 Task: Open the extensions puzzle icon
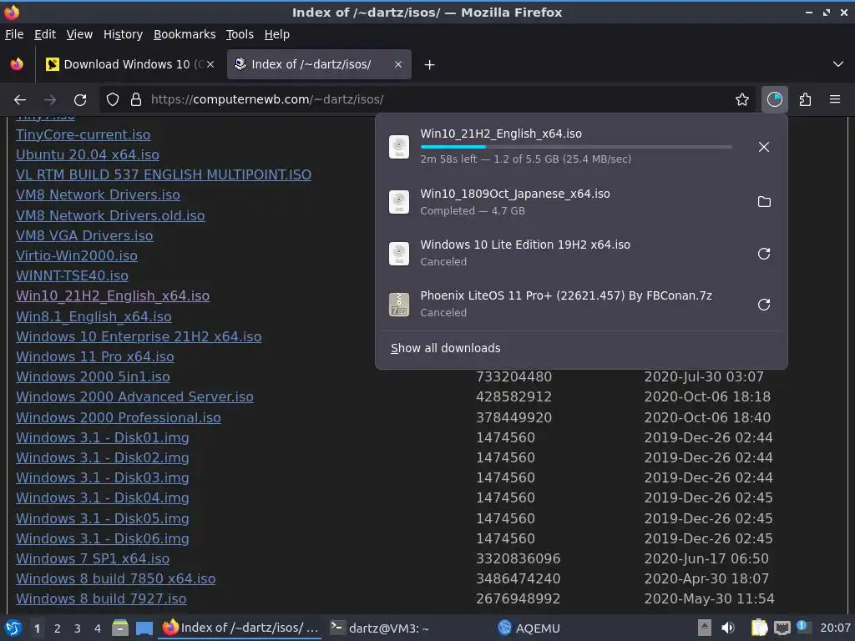(x=805, y=100)
